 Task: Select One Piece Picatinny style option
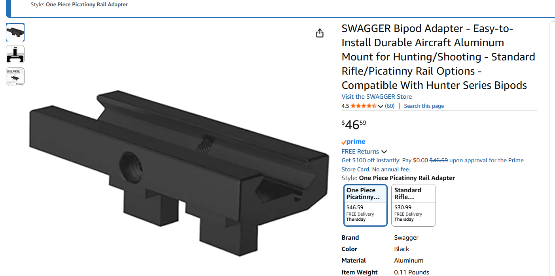366,205
